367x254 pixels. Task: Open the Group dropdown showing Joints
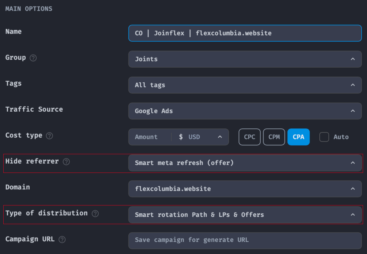[245, 59]
